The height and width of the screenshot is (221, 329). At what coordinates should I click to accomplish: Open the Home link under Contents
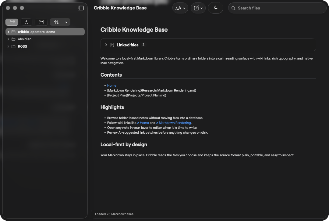click(x=111, y=85)
